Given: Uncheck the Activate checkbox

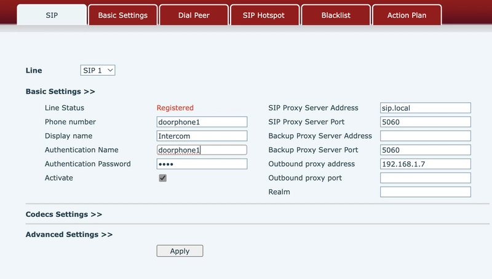Looking at the screenshot, I should pos(162,178).
